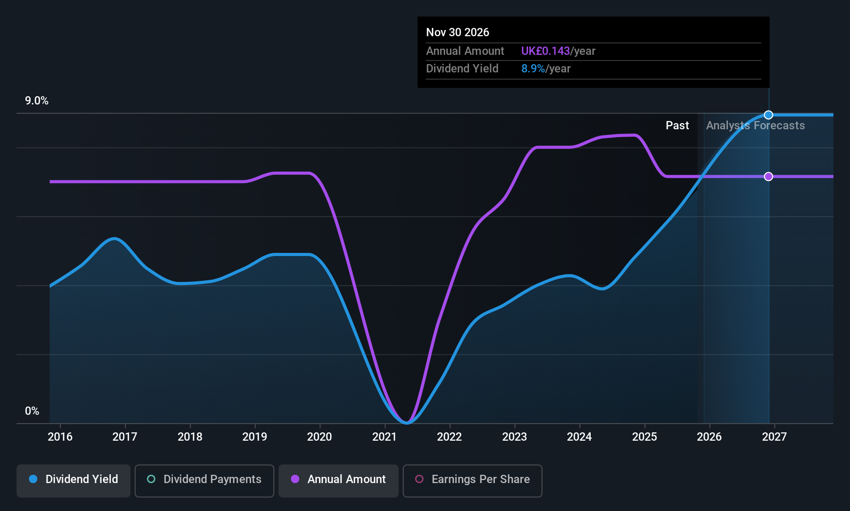Select the purple marker on annual amount line
Image resolution: width=850 pixels, height=511 pixels.
[x=769, y=176]
